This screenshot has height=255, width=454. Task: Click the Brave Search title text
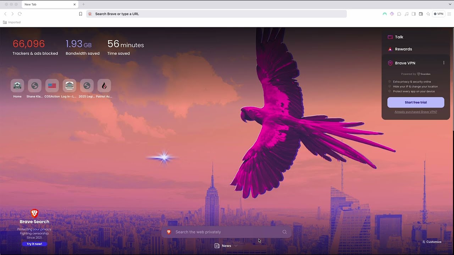pos(34,222)
